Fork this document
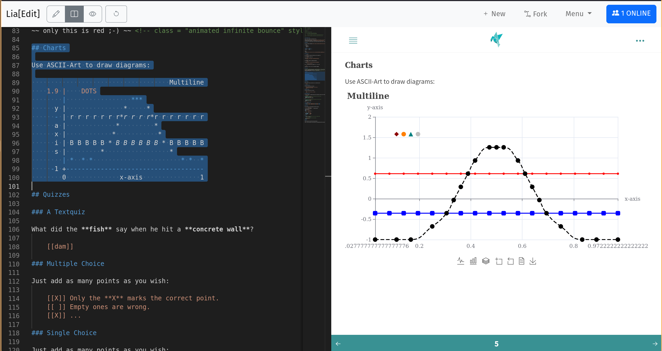This screenshot has height=351, width=662. coord(536,14)
